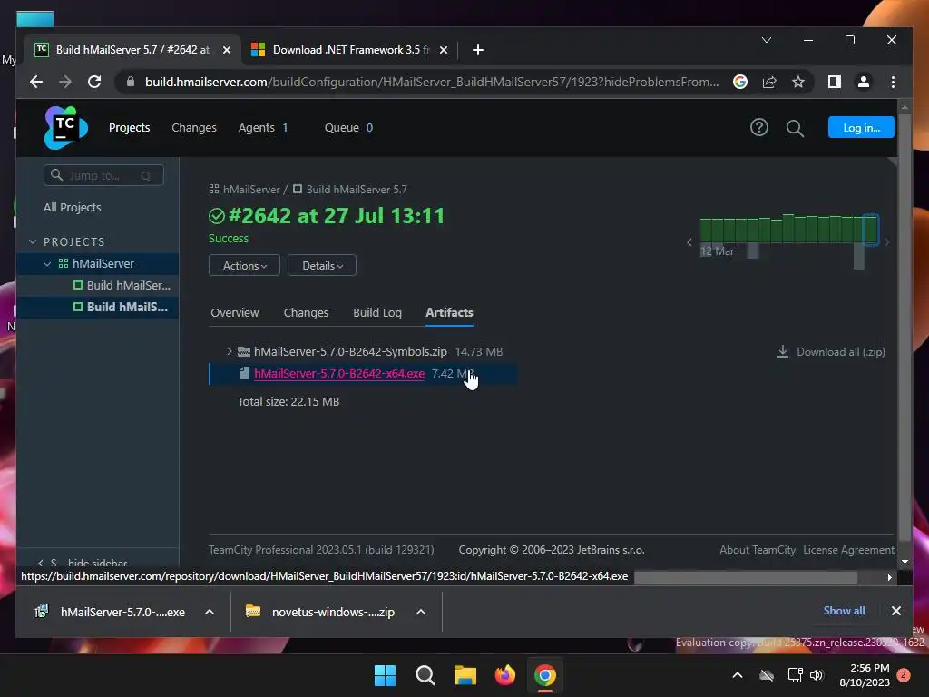
Task: Click the TeamCity logo icon
Action: (65, 127)
